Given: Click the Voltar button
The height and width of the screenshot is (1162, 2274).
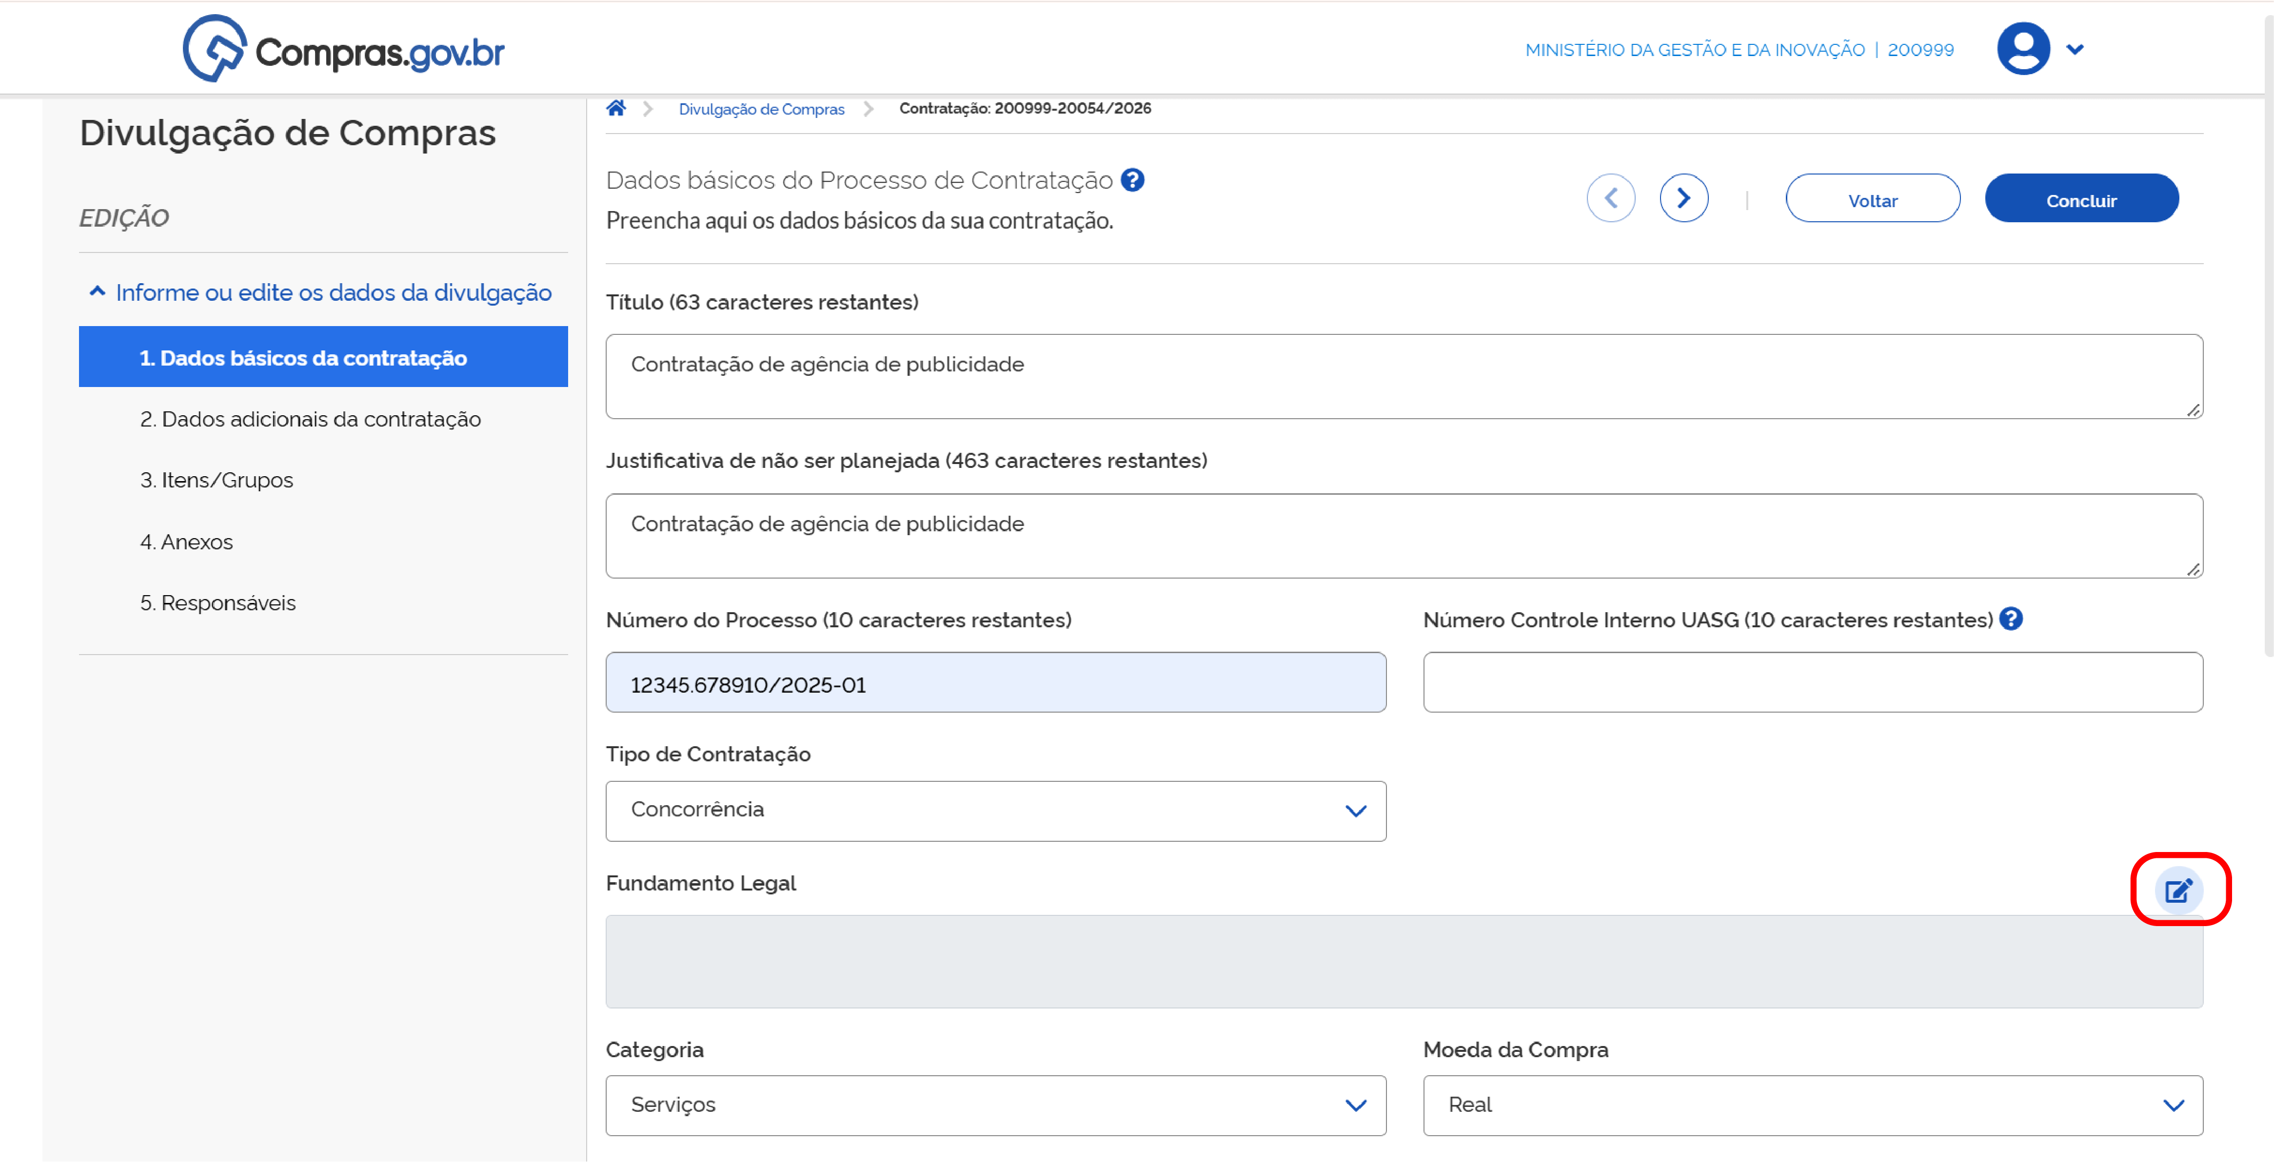Looking at the screenshot, I should point(1872,198).
